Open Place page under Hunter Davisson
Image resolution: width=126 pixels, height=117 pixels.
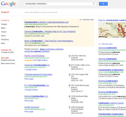[x=29, y=112]
